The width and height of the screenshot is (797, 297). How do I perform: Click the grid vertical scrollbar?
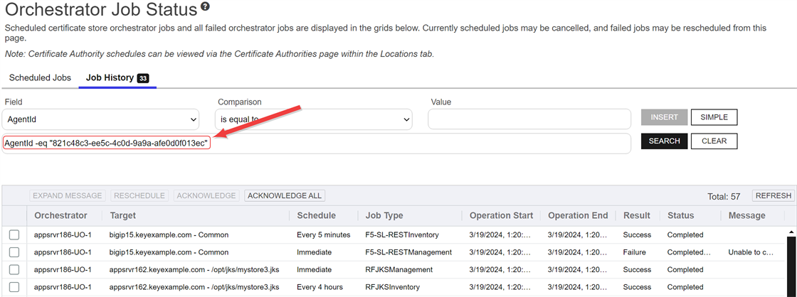click(792, 263)
